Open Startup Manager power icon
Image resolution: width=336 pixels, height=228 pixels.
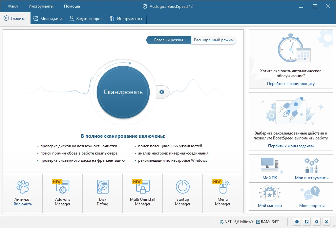pos(182,187)
